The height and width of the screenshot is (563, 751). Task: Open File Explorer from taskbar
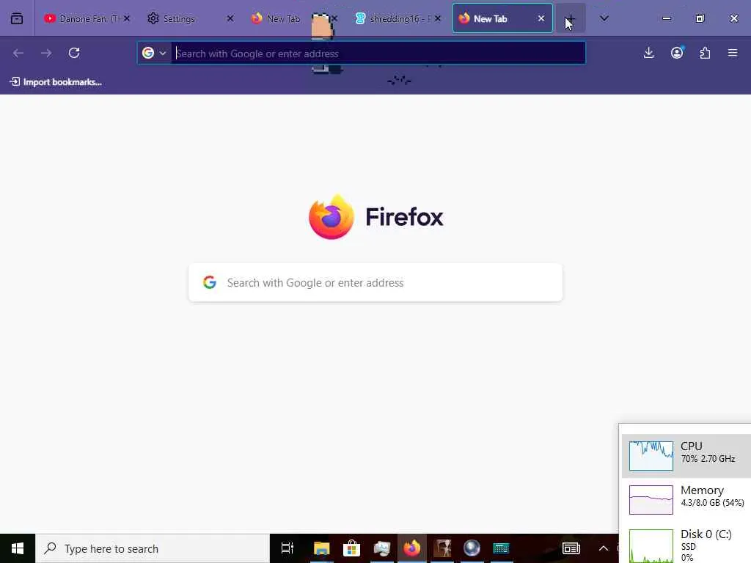[322, 548]
